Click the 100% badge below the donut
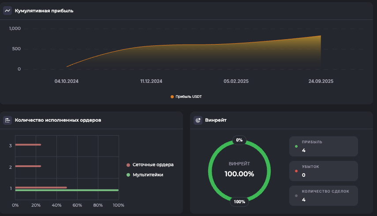377x216 pixels. pos(239,202)
